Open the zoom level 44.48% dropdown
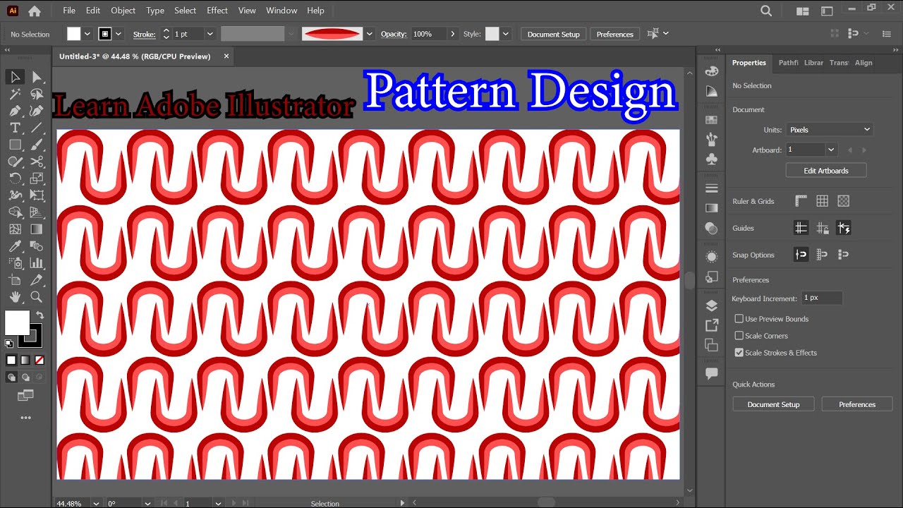 coord(97,503)
